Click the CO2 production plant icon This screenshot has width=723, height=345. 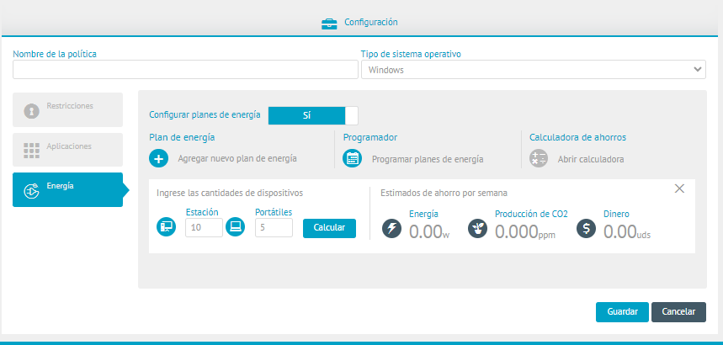pos(478,228)
